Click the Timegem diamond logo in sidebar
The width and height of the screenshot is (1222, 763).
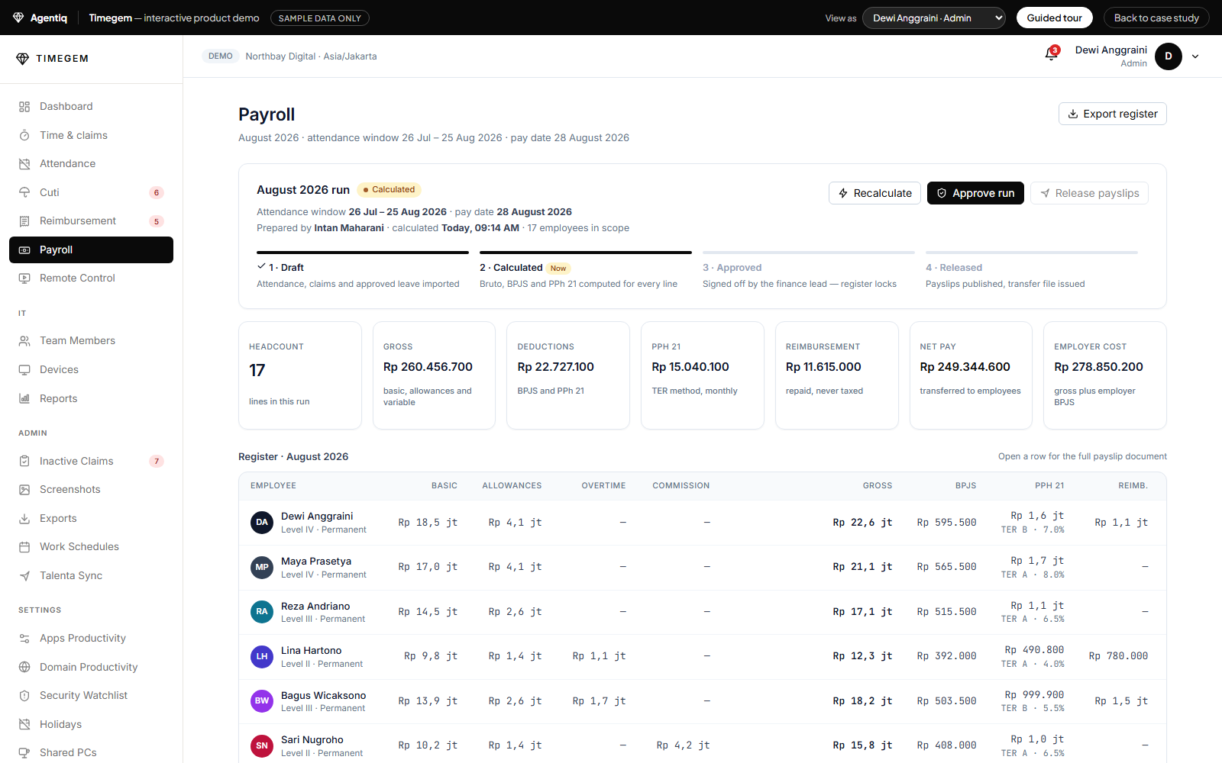click(22, 59)
